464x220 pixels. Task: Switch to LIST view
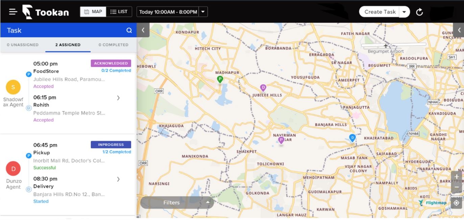[119, 12]
